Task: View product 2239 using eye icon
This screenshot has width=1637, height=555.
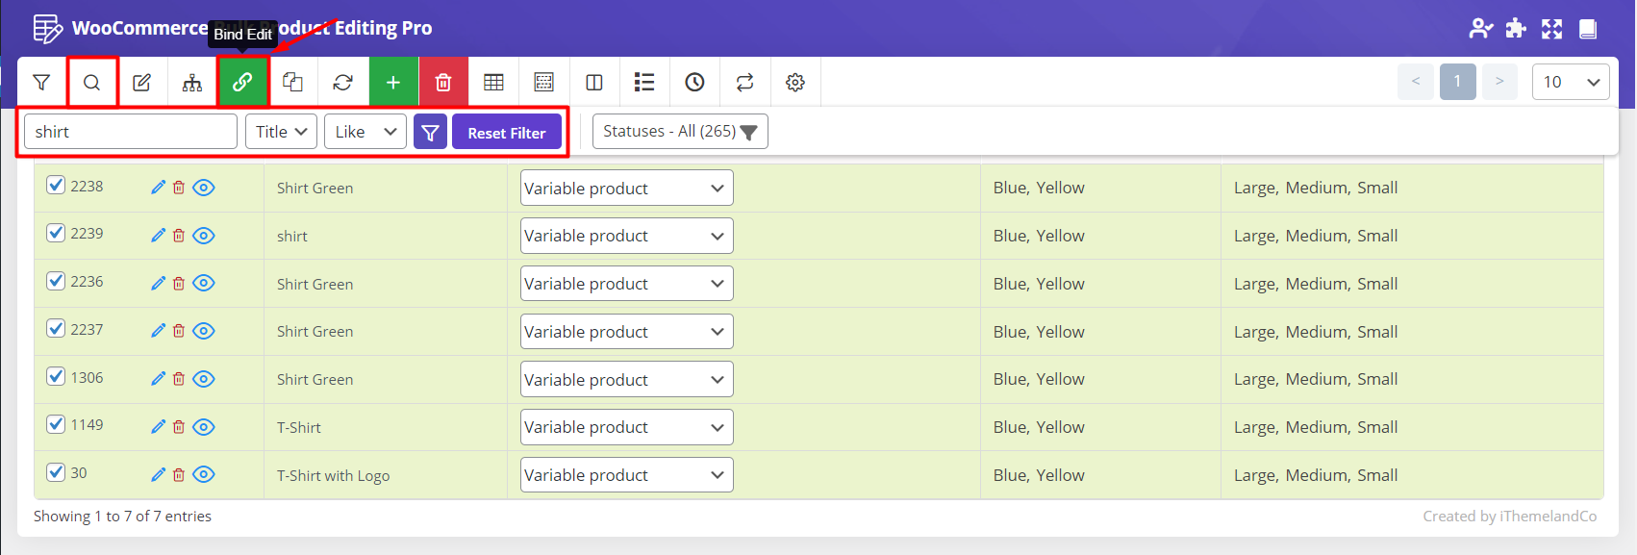Action: click(x=204, y=236)
